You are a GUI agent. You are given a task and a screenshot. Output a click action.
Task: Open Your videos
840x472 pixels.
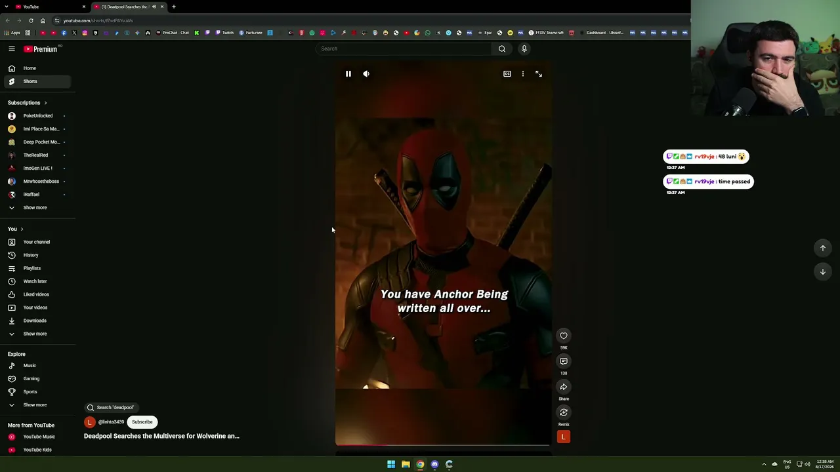37,307
